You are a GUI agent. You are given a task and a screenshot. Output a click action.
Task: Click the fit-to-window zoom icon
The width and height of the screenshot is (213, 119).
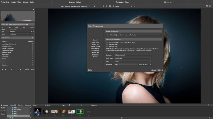[x=110, y=6]
